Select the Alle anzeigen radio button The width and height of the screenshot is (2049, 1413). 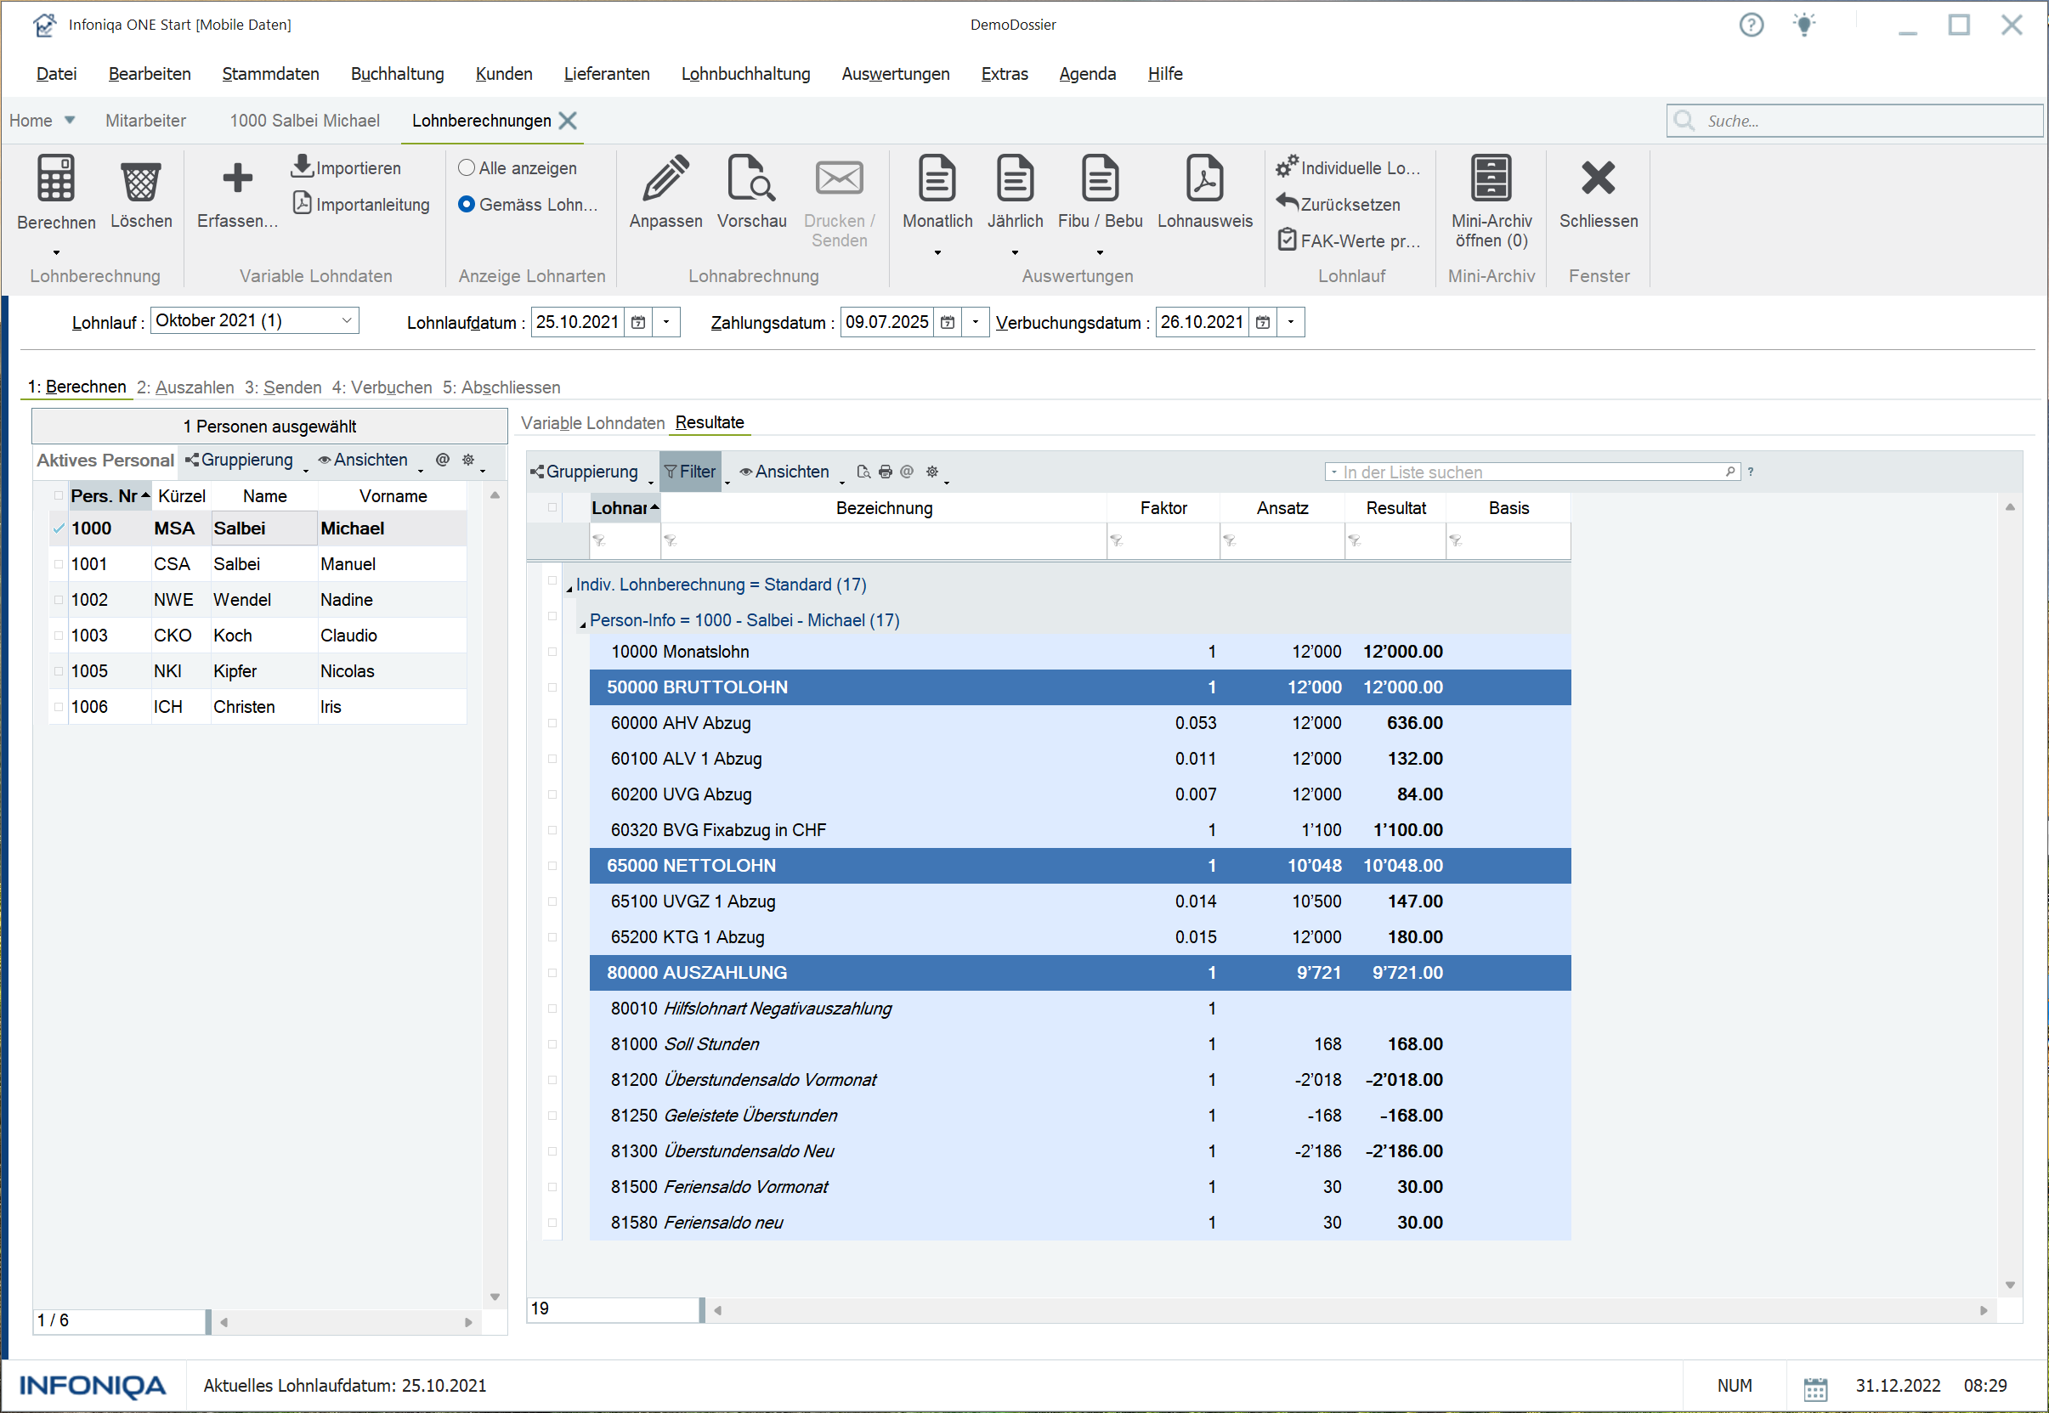coord(467,167)
